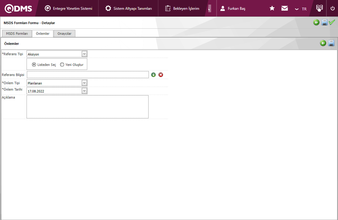Image resolution: width=338 pixels, height=220 pixels.
Task: Open Bekleyen İşlerim menu
Action: pos(182,9)
